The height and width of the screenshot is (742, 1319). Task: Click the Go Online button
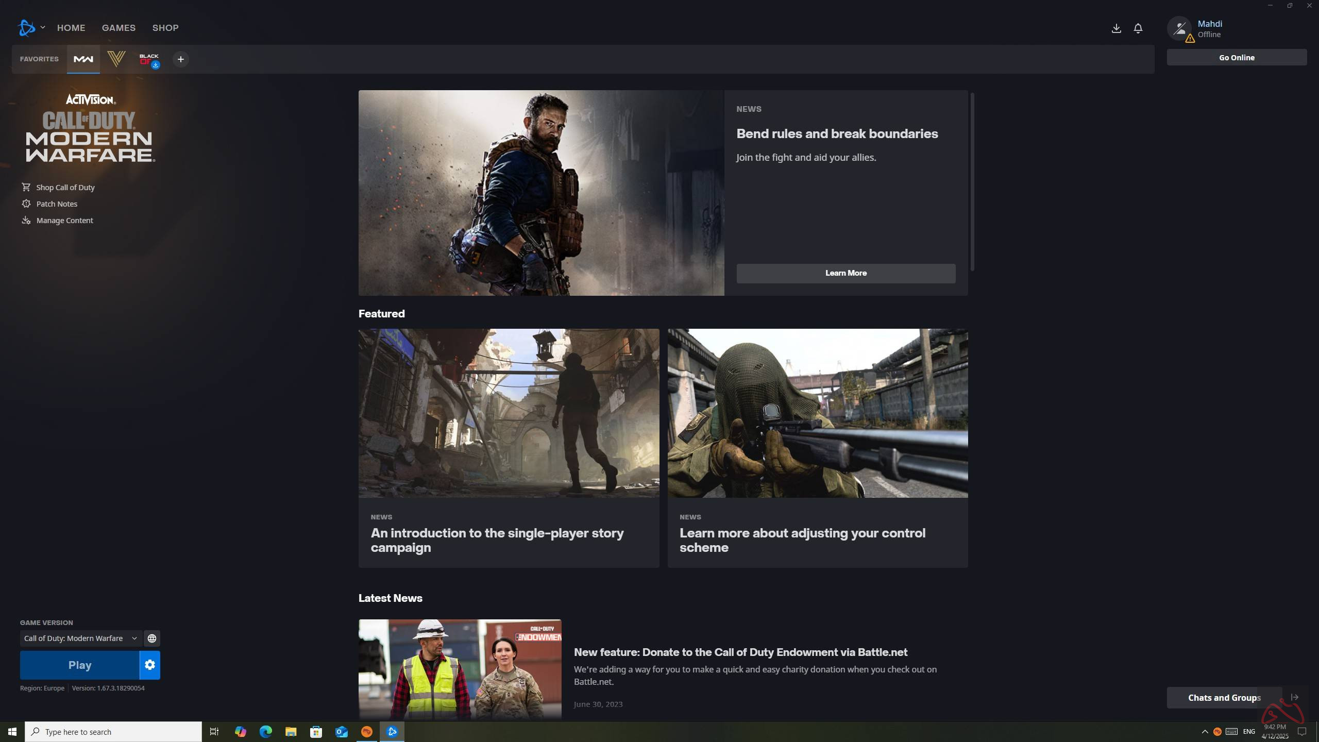pos(1236,57)
